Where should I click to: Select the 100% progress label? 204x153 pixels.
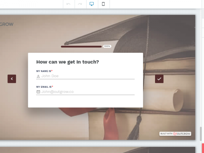(x=107, y=46)
